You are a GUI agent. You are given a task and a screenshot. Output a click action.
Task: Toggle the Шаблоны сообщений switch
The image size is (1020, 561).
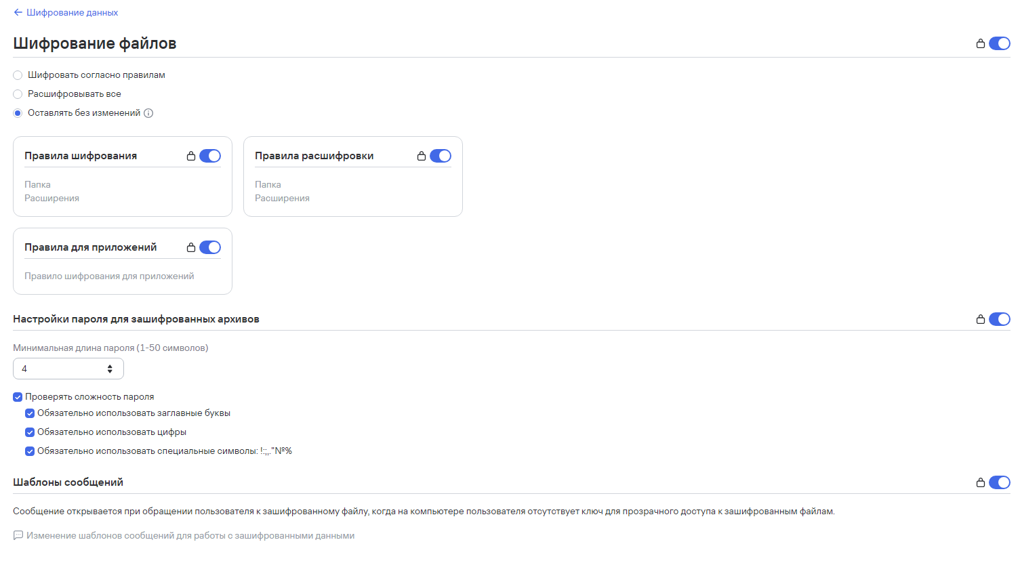click(1000, 482)
